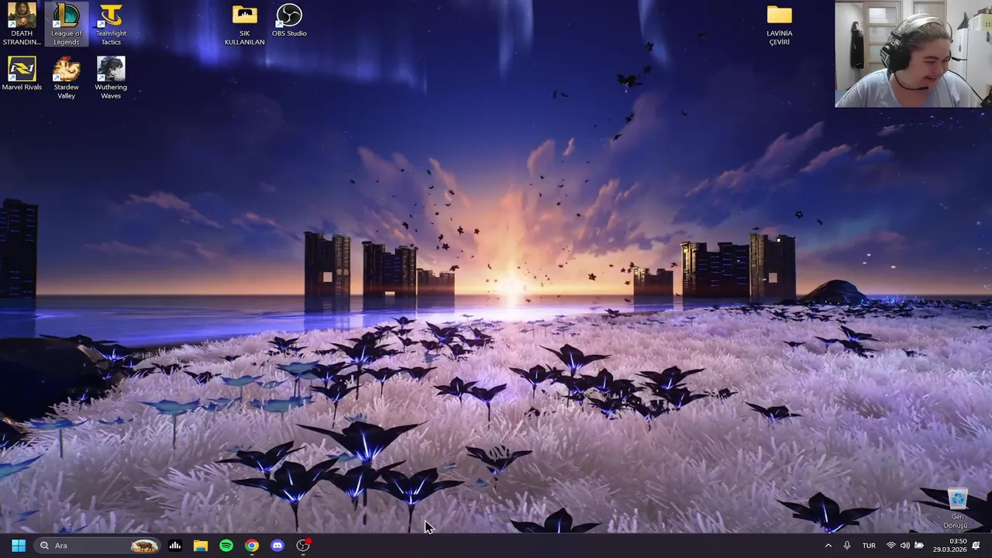Select the Marvel Rivals desktop shortcut

click(22, 74)
